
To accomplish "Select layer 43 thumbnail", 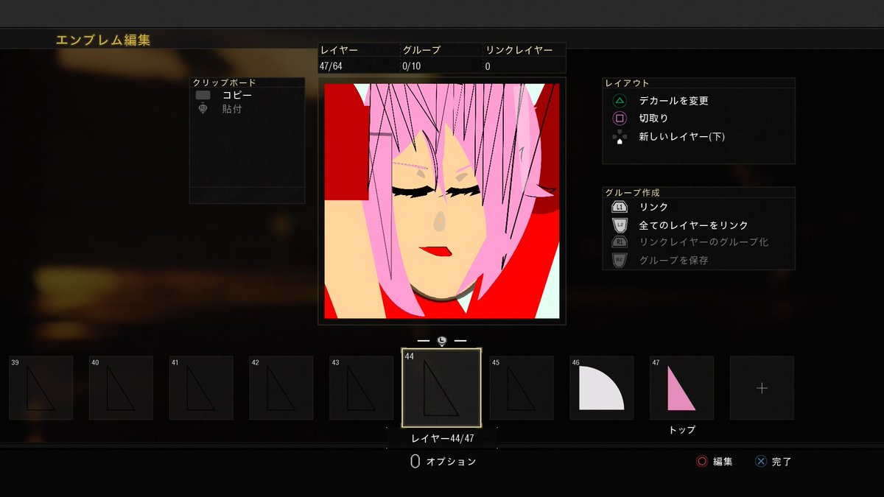I will (361, 388).
